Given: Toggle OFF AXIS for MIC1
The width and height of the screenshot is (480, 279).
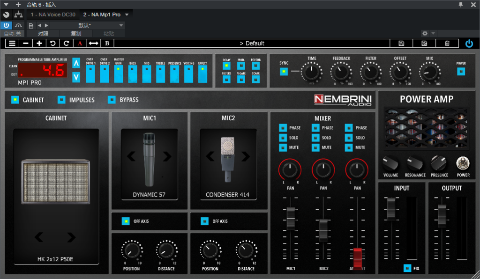Looking at the screenshot, I should click(x=126, y=221).
